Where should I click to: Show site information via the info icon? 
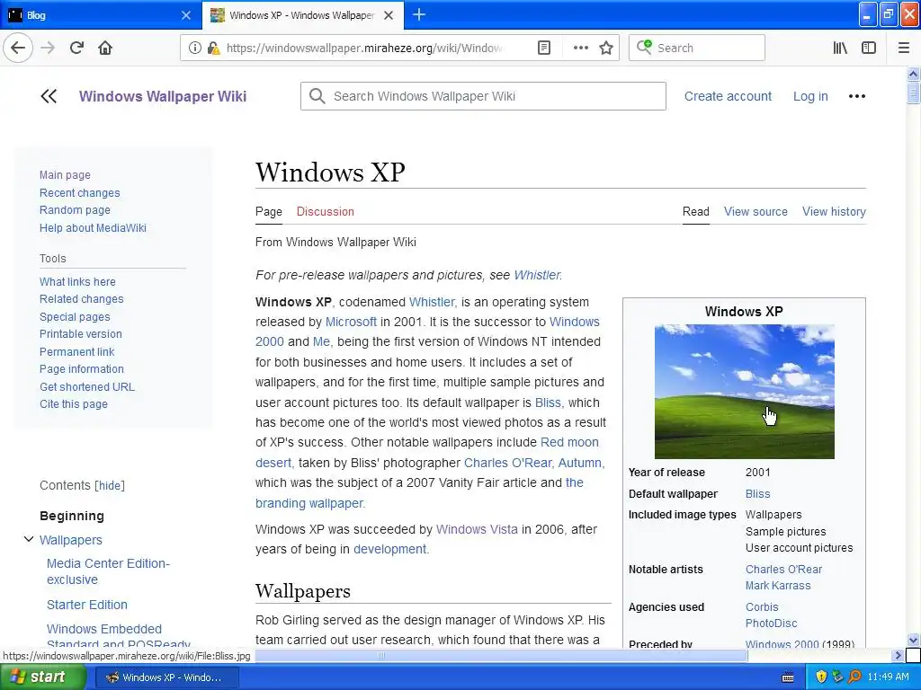pos(195,48)
